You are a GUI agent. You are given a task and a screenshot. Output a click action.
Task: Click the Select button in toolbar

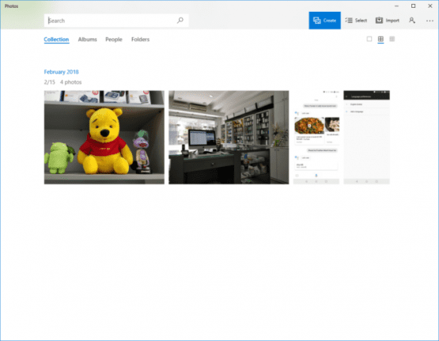pos(356,21)
